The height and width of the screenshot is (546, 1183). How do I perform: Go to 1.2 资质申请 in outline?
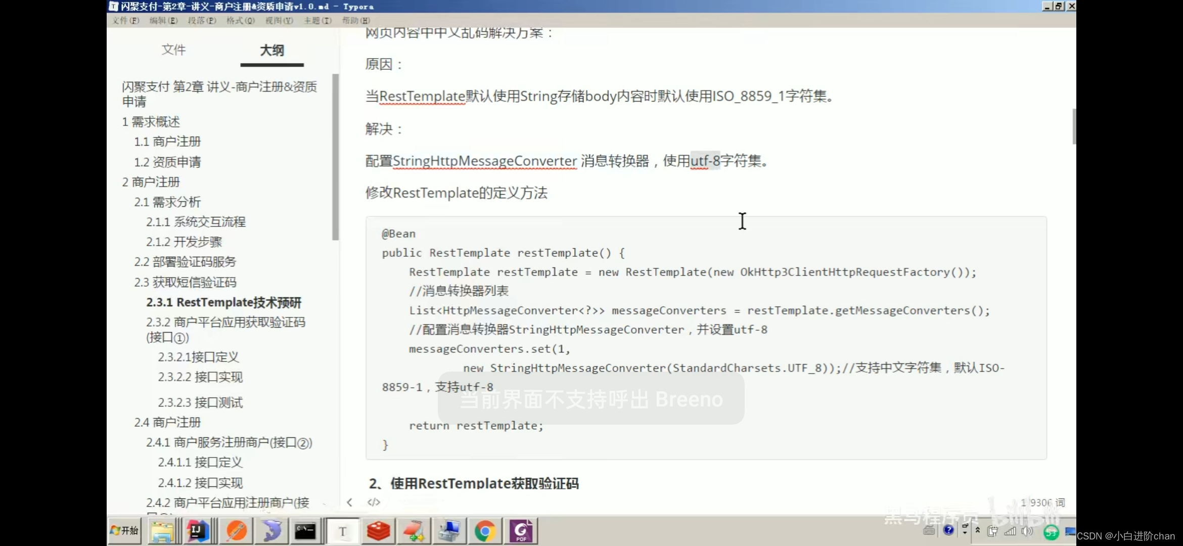(167, 162)
